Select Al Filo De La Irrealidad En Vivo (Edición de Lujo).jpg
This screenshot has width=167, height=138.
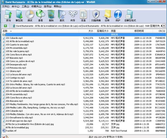[x=30, y=124]
